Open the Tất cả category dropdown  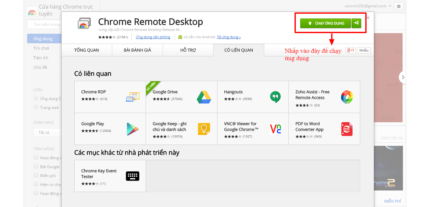pyautogui.click(x=47, y=132)
